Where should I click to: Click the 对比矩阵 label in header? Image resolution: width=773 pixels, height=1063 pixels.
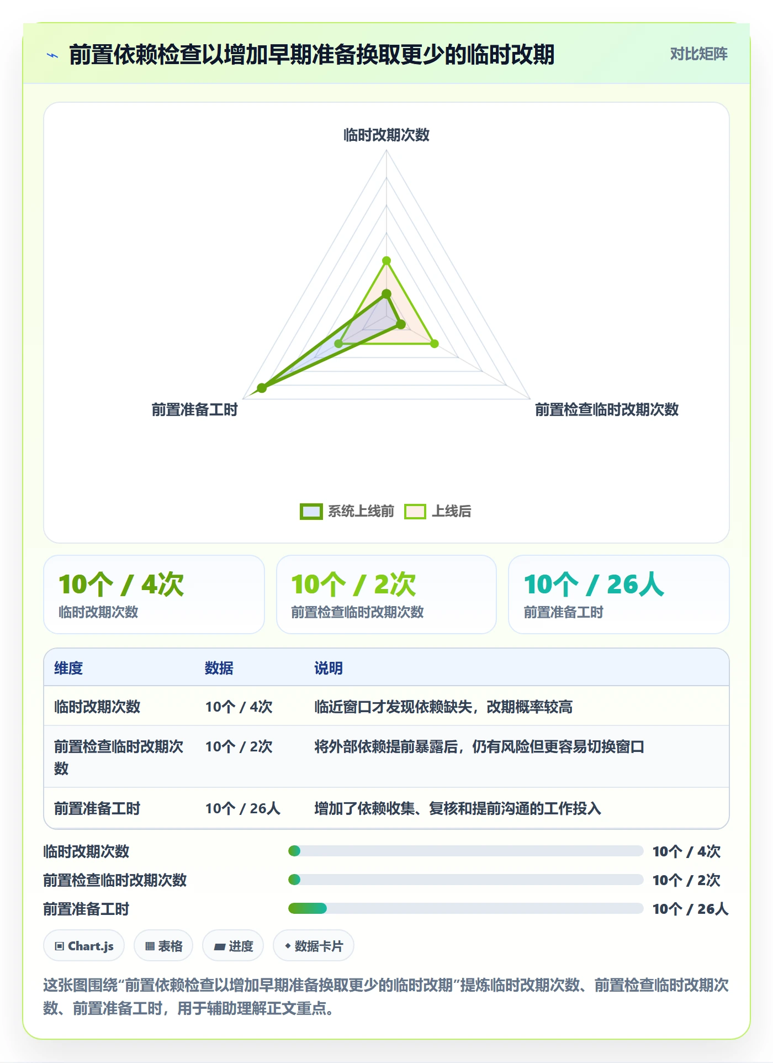(698, 54)
